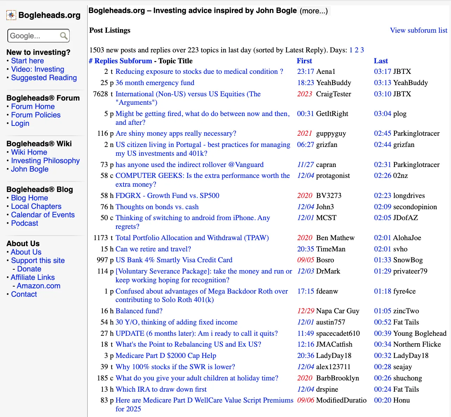Image resolution: width=451 pixels, height=417 pixels.
Task: Jump to first post 18:23 by YeahBuddy
Action: 306,83
